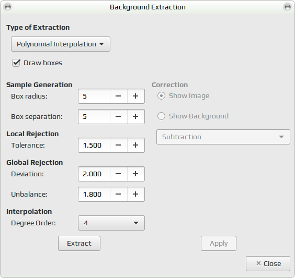
Task: Open the Subtraction correction dropdown
Action: pyautogui.click(x=223, y=137)
